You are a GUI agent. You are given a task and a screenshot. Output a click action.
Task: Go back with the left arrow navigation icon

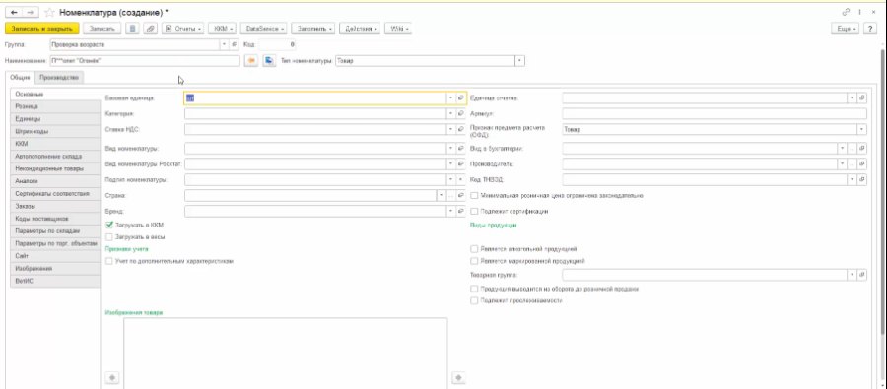(x=14, y=12)
